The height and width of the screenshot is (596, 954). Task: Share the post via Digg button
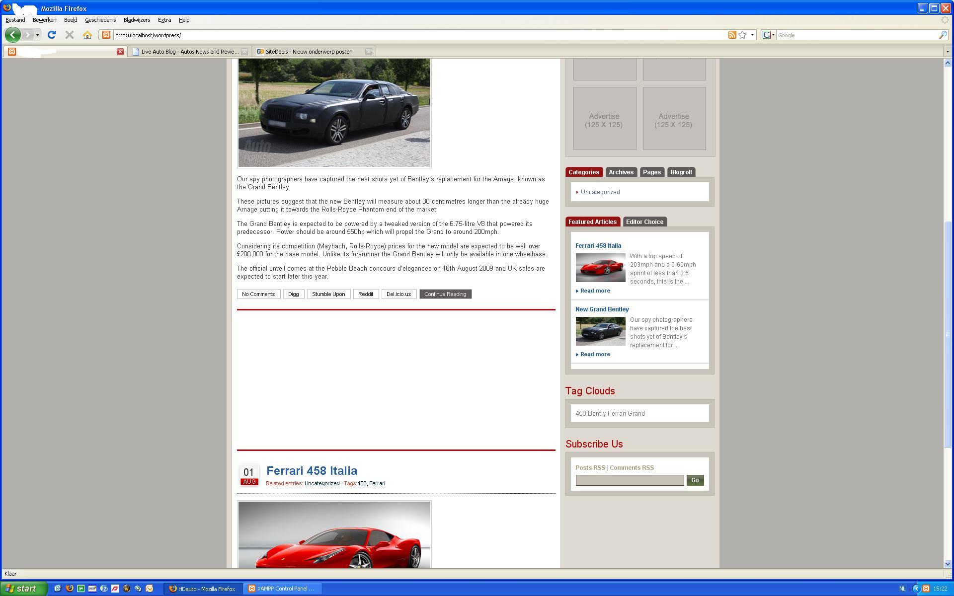coord(294,294)
